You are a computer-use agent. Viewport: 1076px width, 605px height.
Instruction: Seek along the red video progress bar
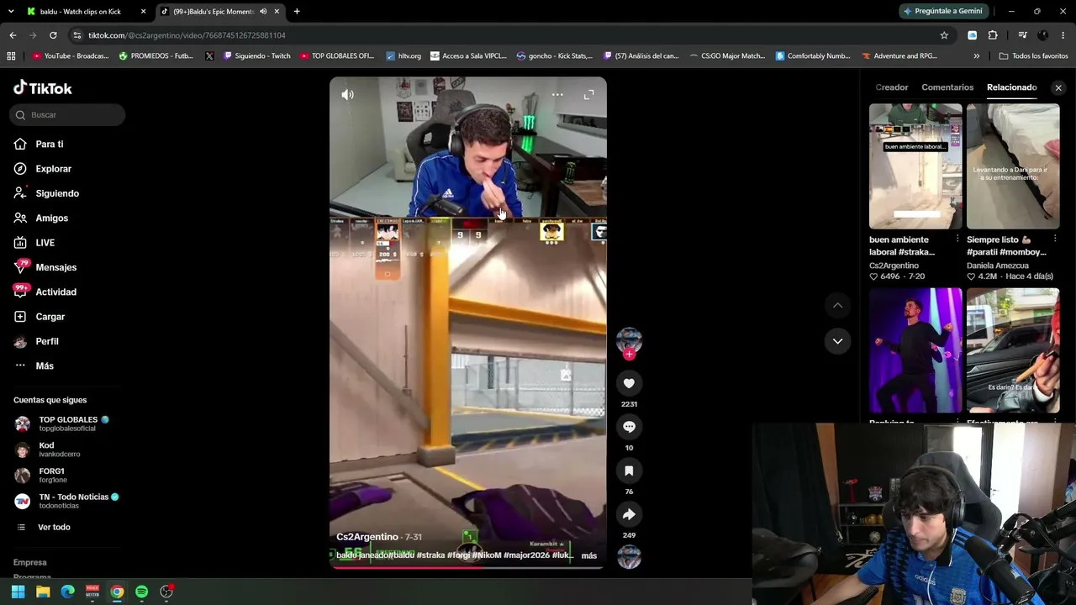click(x=467, y=567)
